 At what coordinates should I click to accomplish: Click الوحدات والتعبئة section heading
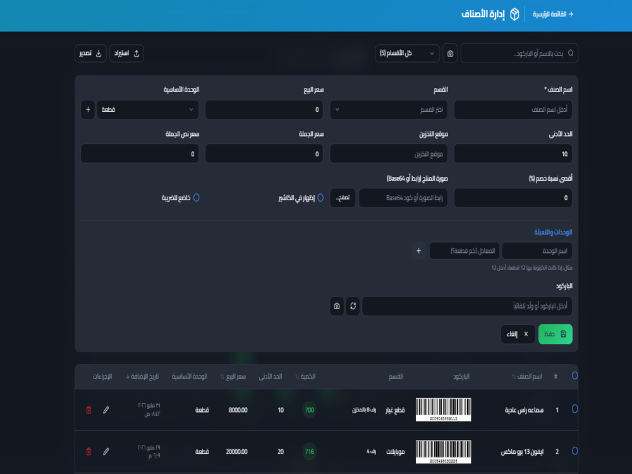(553, 232)
